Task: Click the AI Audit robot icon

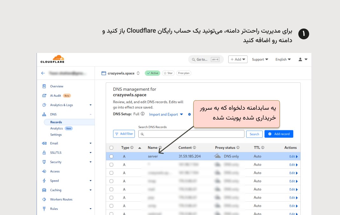Action: (x=44, y=95)
